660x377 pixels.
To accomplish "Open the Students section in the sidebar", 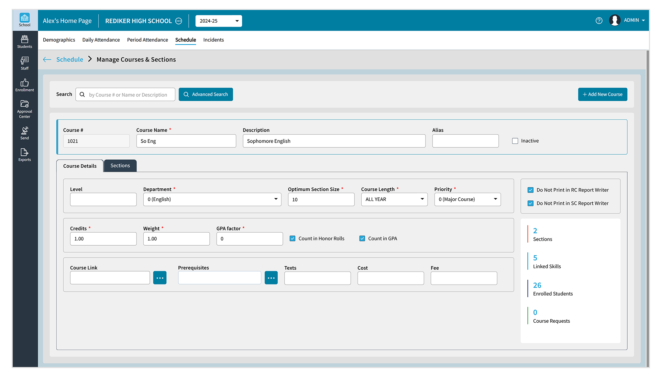I will click(x=24, y=41).
